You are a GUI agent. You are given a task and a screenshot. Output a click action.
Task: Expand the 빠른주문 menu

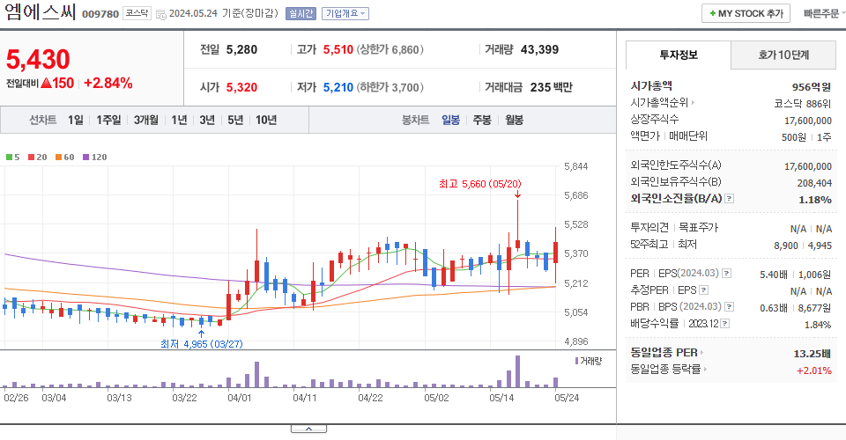tap(823, 13)
